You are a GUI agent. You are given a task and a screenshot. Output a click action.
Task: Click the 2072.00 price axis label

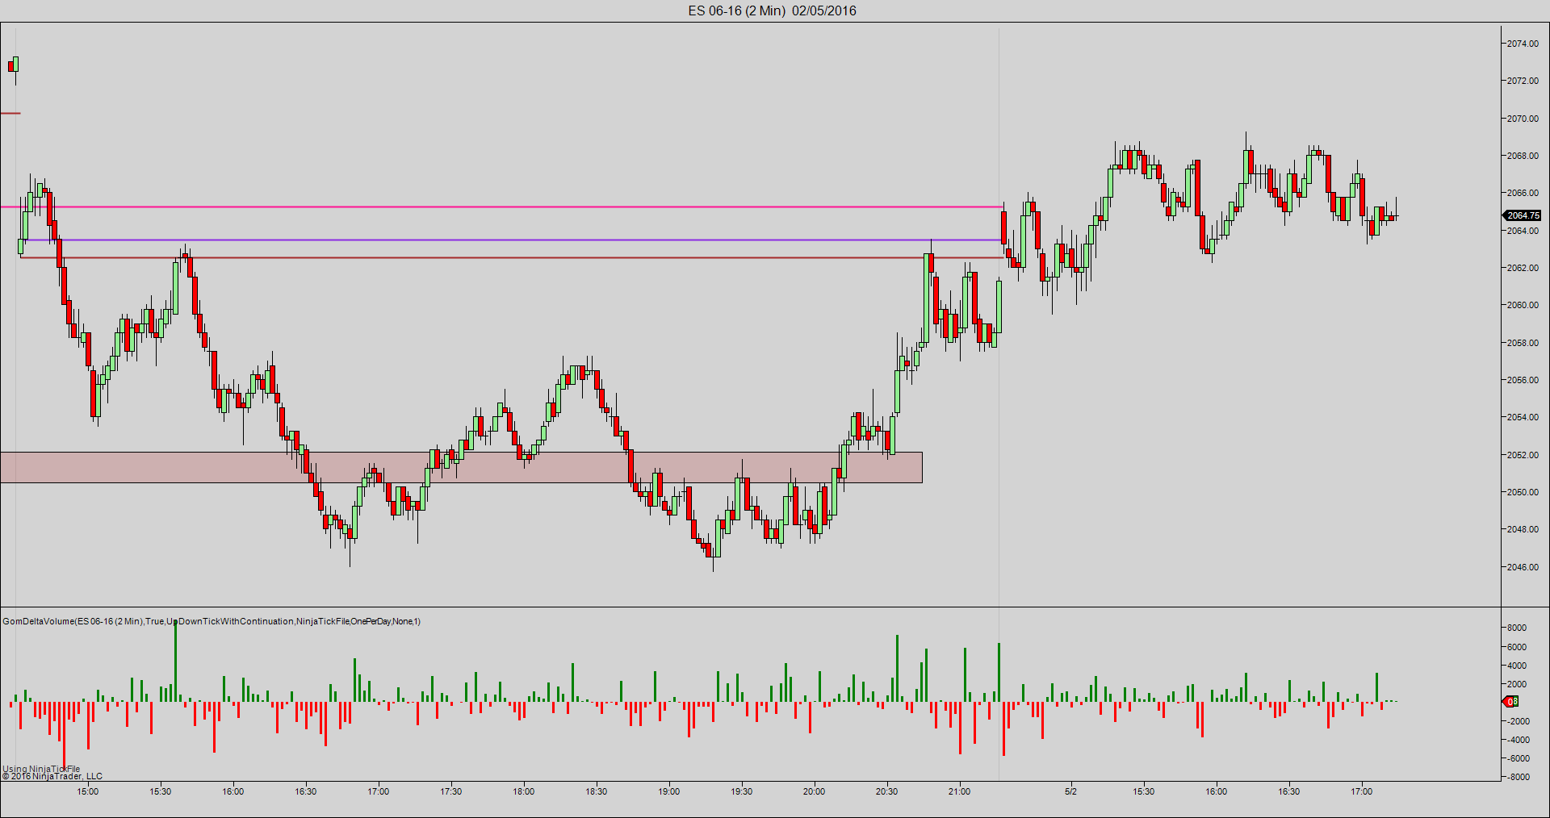(1523, 81)
